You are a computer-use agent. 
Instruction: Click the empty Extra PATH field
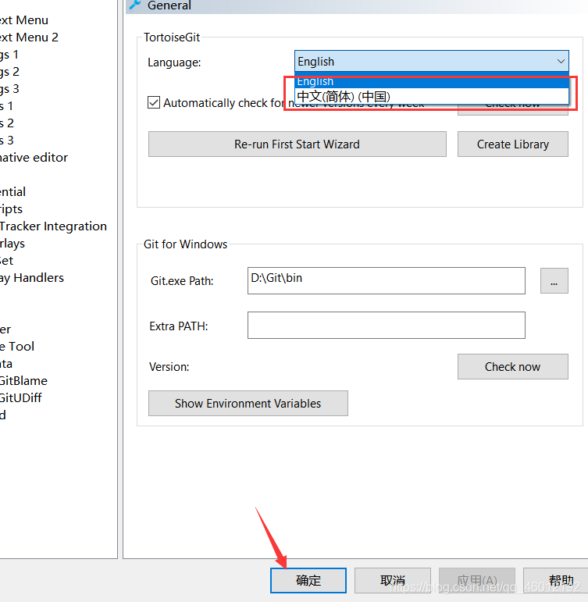386,325
